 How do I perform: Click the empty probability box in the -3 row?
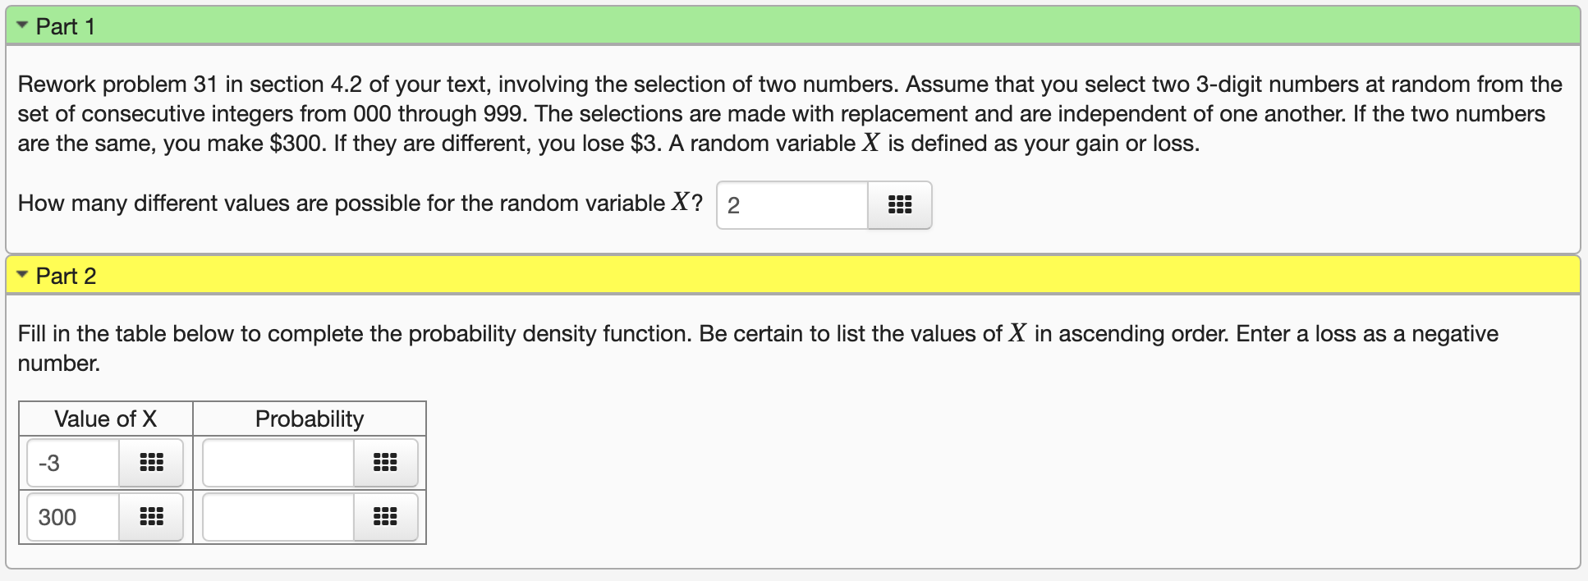(276, 463)
